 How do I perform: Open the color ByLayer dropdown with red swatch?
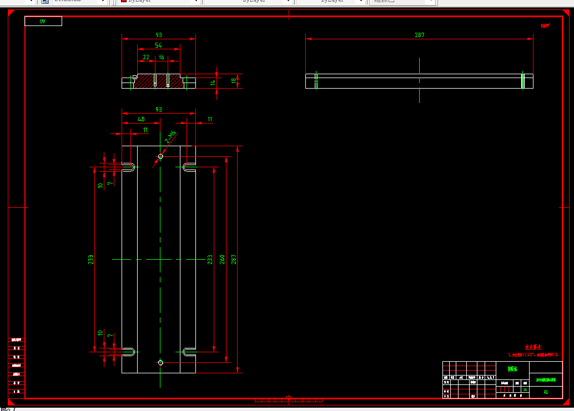159,1
